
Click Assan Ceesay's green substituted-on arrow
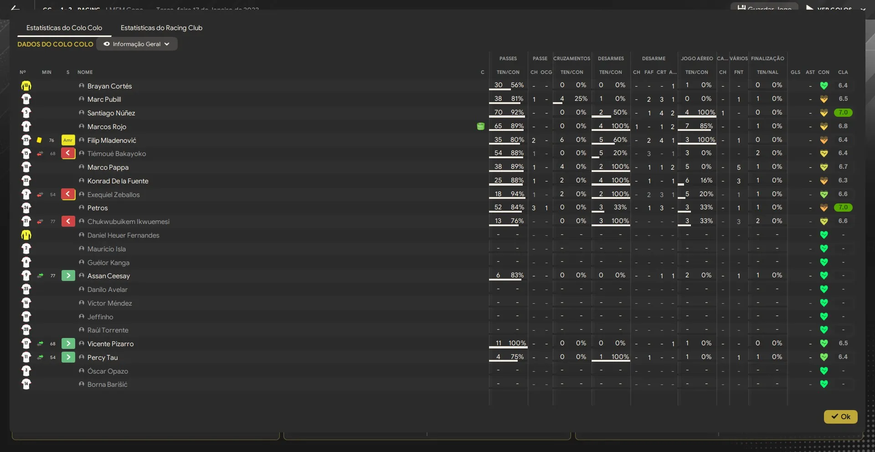[68, 275]
